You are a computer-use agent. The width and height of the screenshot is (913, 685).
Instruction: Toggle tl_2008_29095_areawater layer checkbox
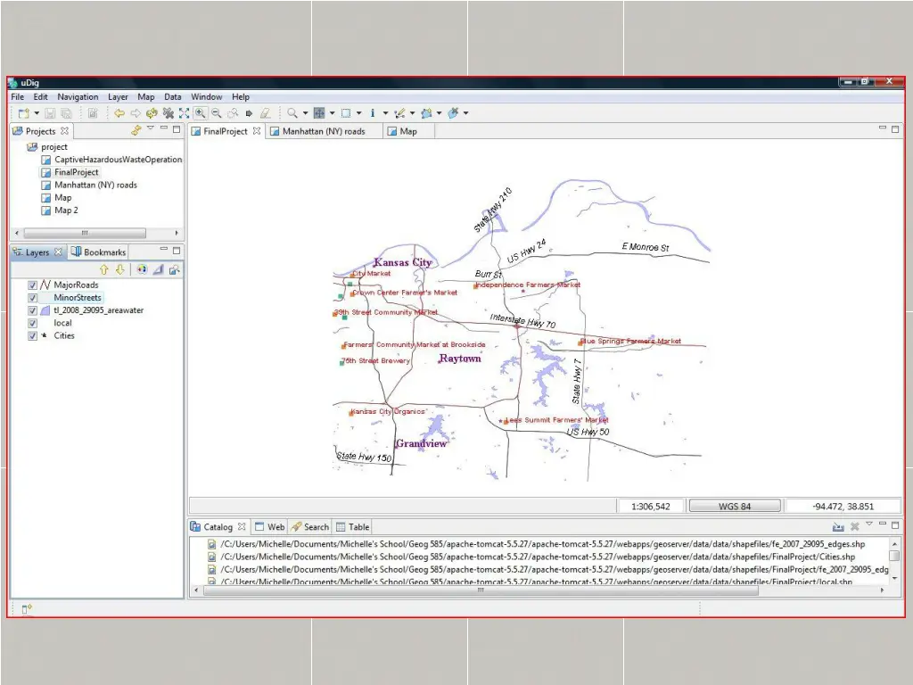[x=33, y=311]
